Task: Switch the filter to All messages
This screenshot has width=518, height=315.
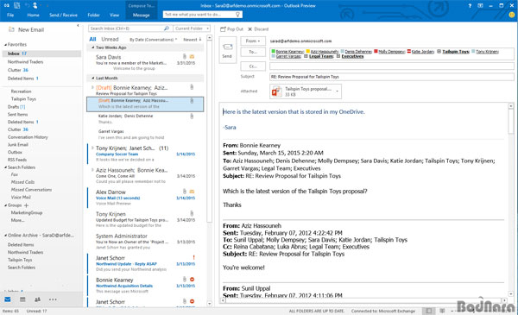Action: 92,40
